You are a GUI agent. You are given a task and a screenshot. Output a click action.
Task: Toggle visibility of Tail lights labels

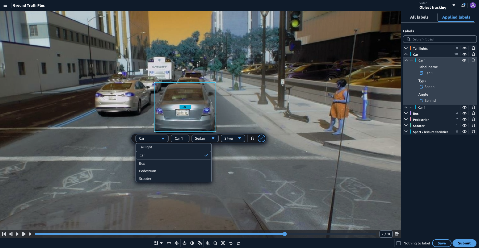pyautogui.click(x=464, y=48)
